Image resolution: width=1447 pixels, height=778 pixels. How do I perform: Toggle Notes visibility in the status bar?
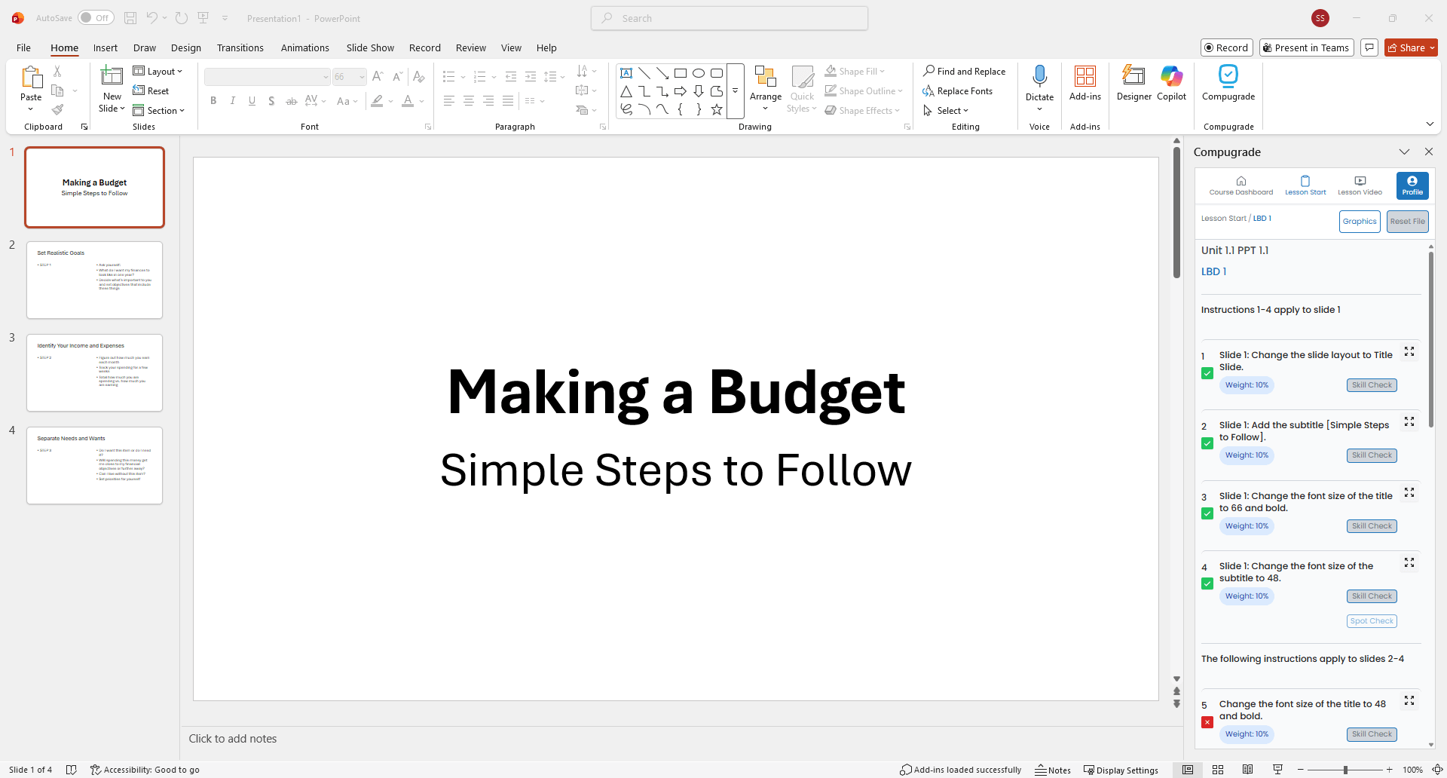coord(1053,770)
